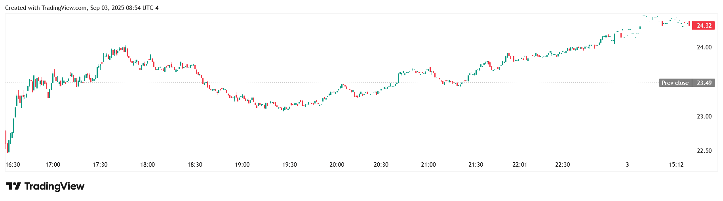Click the bold "3" date marker
Viewport: 723px width, 201px height.
(x=627, y=165)
